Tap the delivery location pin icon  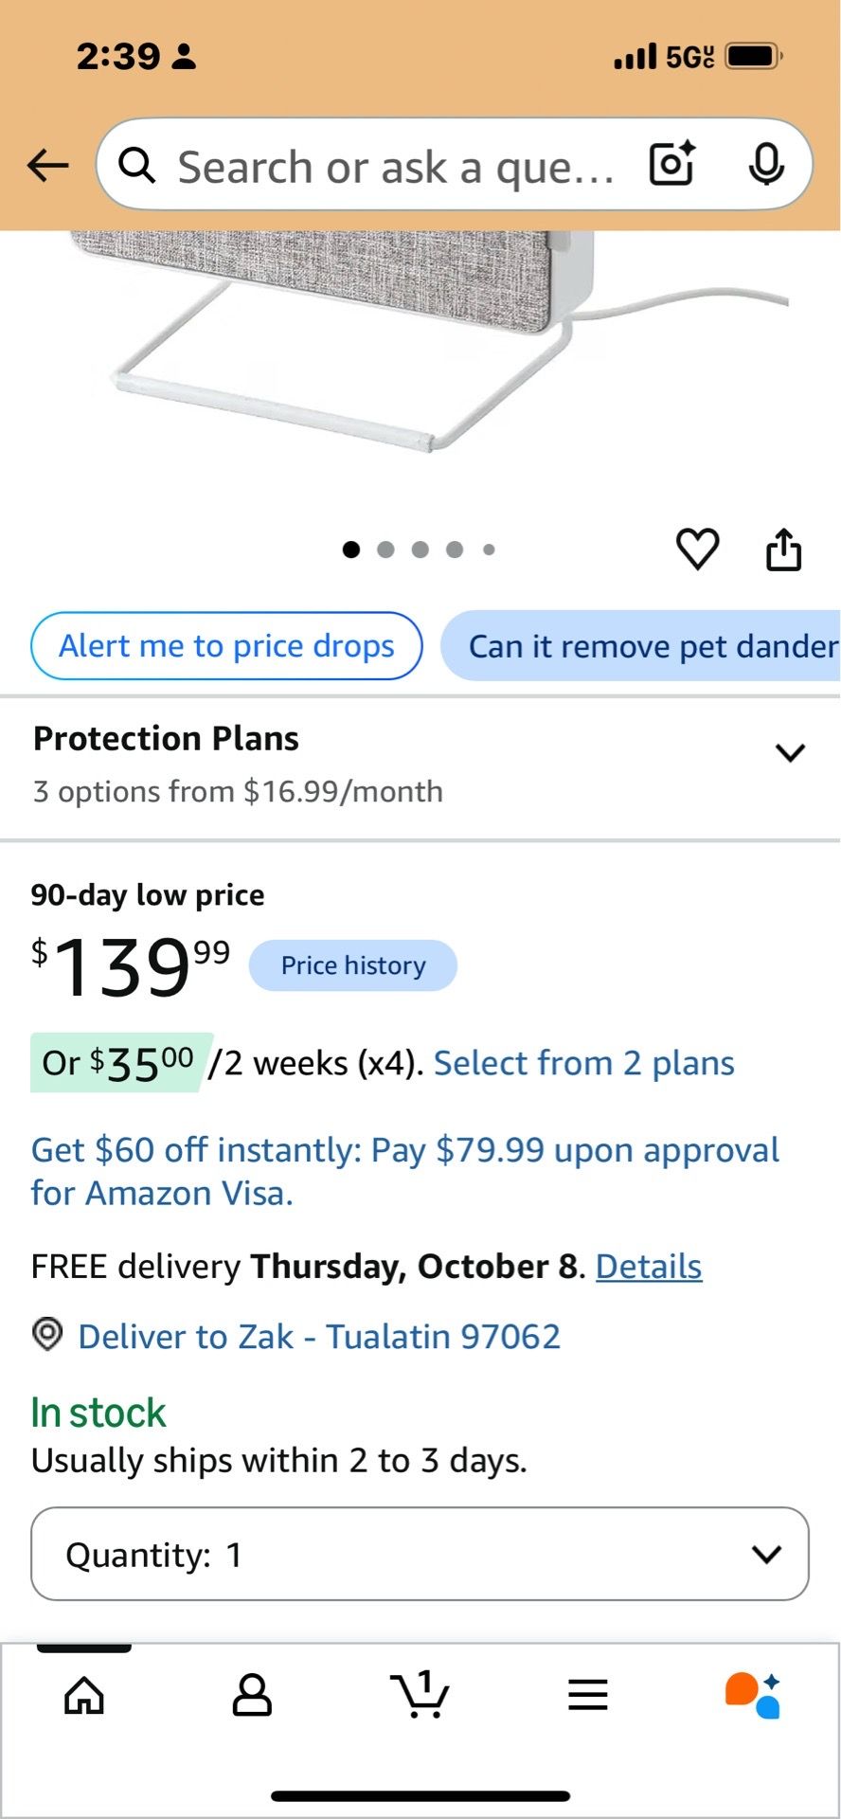coord(47,1335)
